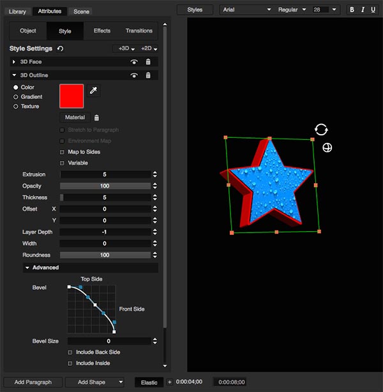Reset style settings with the revert arrow
The height and width of the screenshot is (392, 383).
[61, 49]
